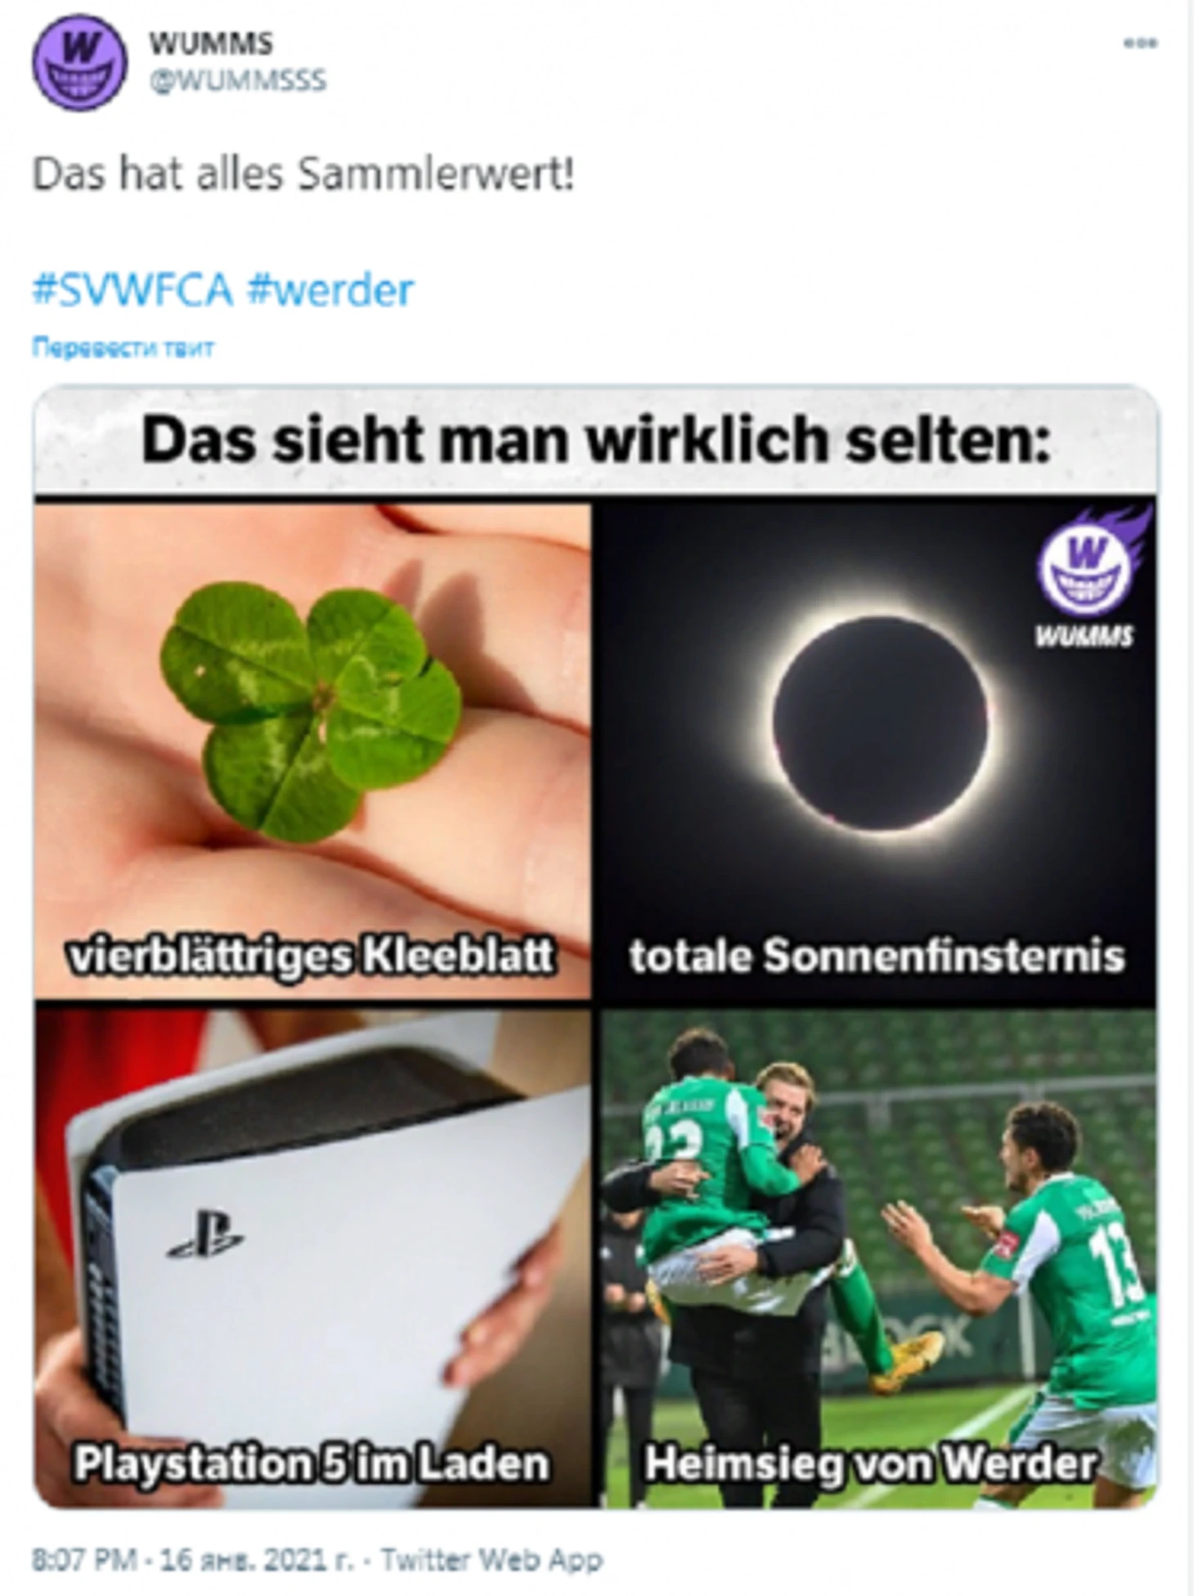
Task: Click the four-leaf clover photo
Action: click(312, 749)
